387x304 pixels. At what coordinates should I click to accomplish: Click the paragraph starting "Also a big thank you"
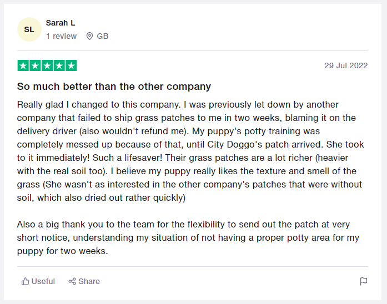coord(188,237)
